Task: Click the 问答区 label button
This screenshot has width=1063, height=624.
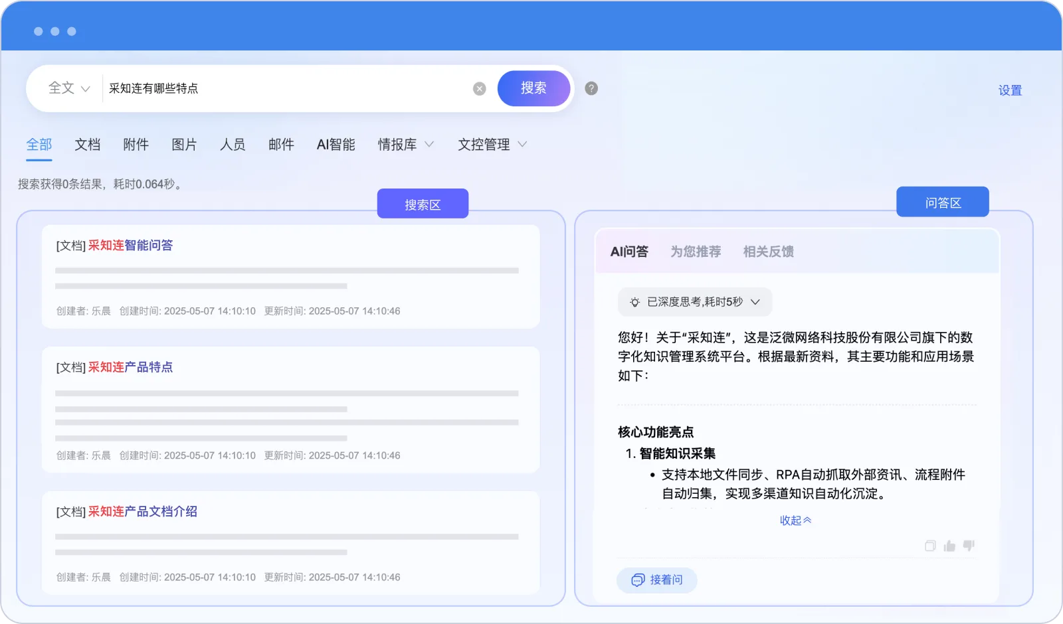Action: pos(943,202)
